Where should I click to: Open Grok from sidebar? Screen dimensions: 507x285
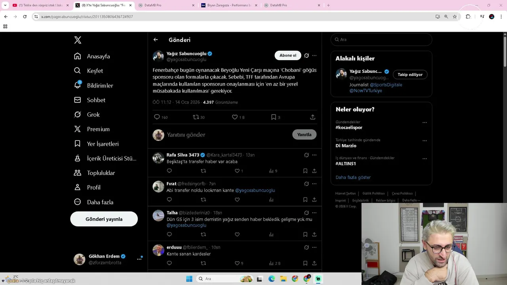[x=87, y=114]
